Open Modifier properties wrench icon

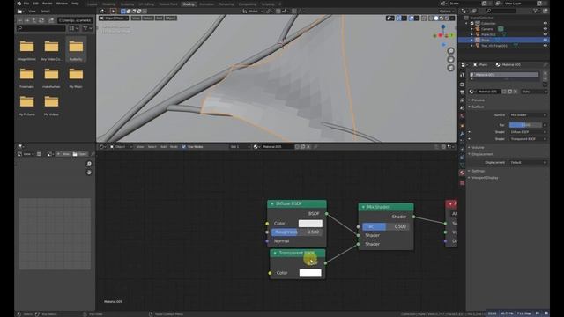462,134
